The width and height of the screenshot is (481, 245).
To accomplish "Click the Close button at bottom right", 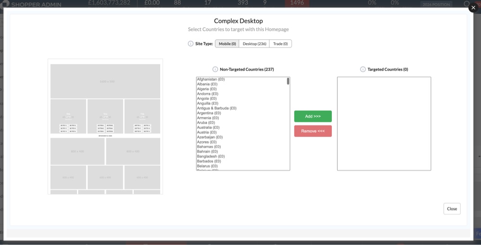I will click(452, 209).
